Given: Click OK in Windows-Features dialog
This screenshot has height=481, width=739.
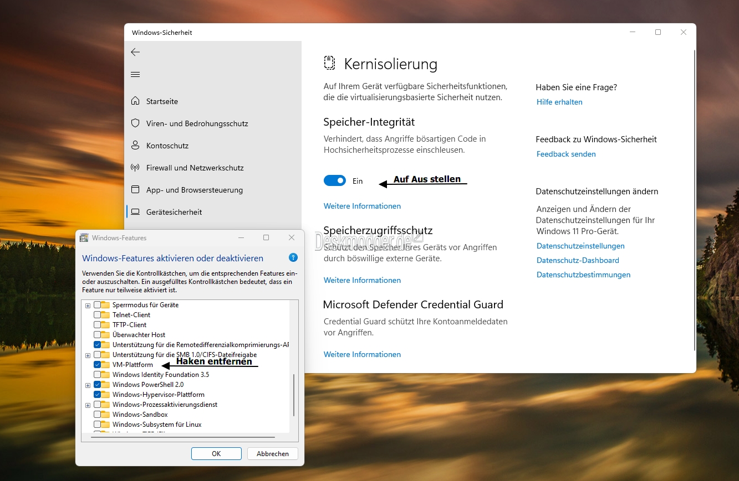Looking at the screenshot, I should pyautogui.click(x=216, y=454).
